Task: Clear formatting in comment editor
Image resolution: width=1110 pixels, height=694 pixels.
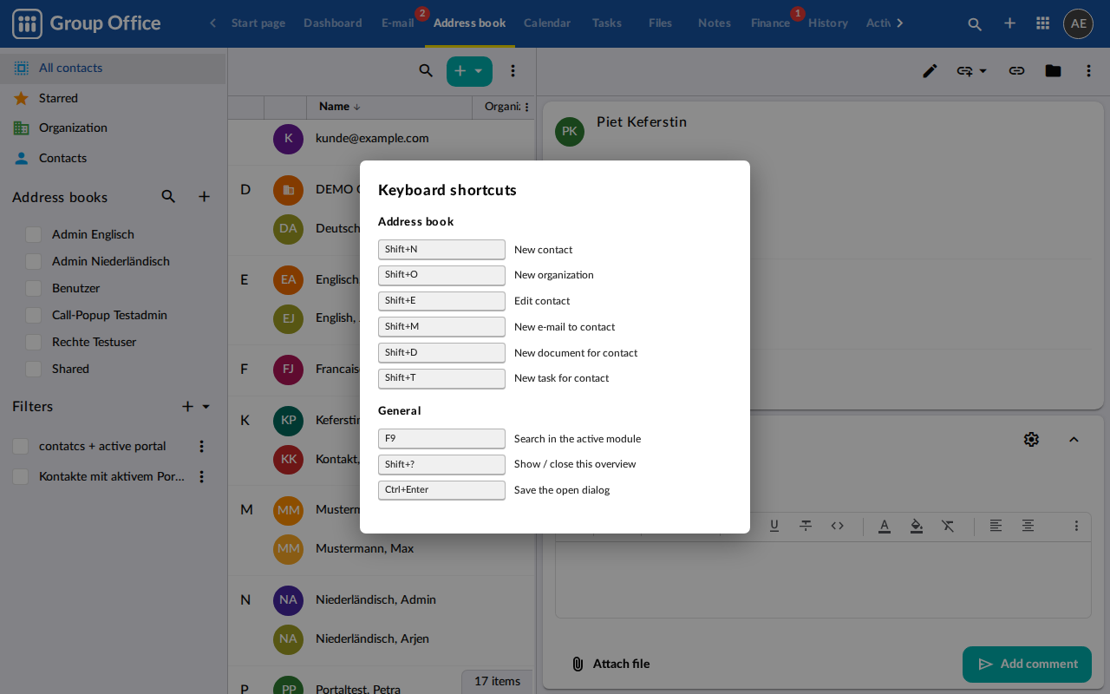Action: click(x=948, y=526)
